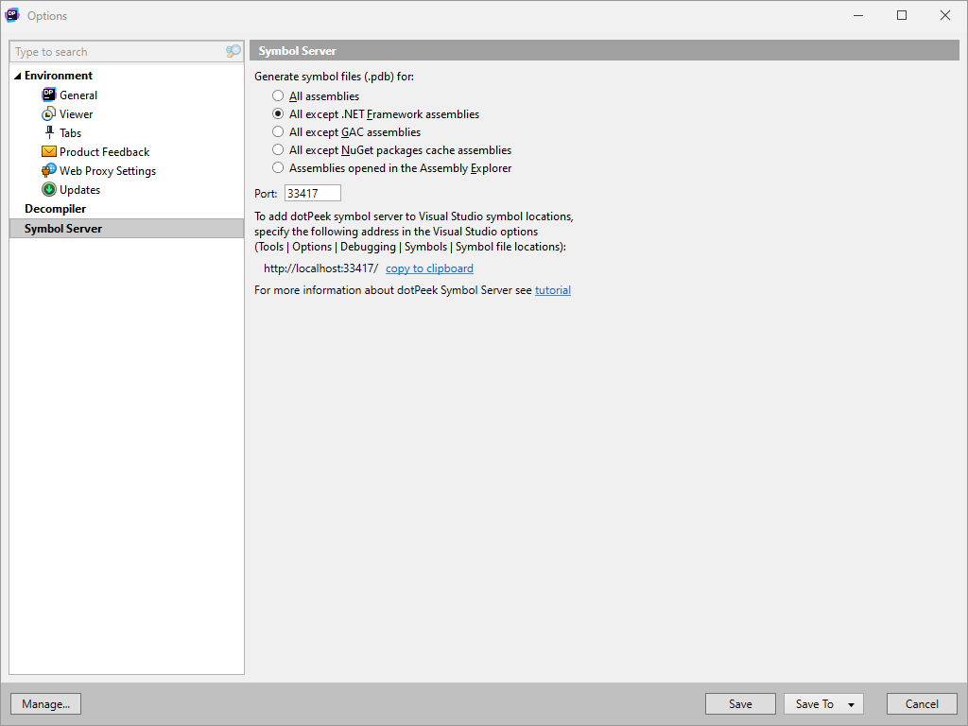Cancel the Options dialog
968x726 pixels.
point(922,703)
